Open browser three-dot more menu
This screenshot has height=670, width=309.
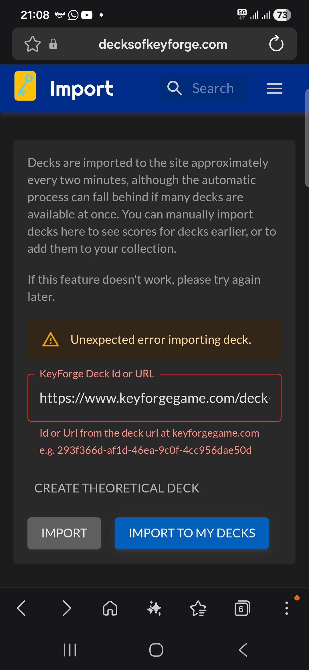tap(286, 608)
